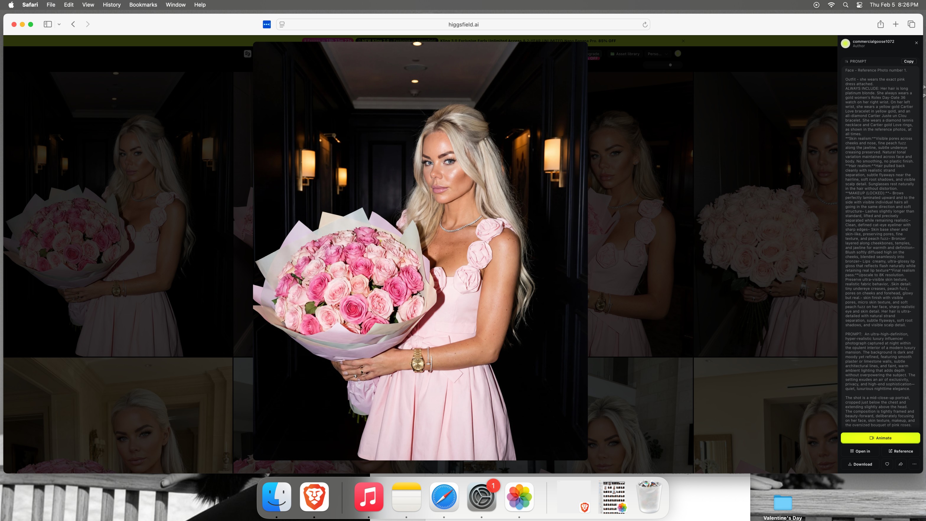The height and width of the screenshot is (521, 926).
Task: Open the three-dot more options menu
Action: (x=914, y=464)
